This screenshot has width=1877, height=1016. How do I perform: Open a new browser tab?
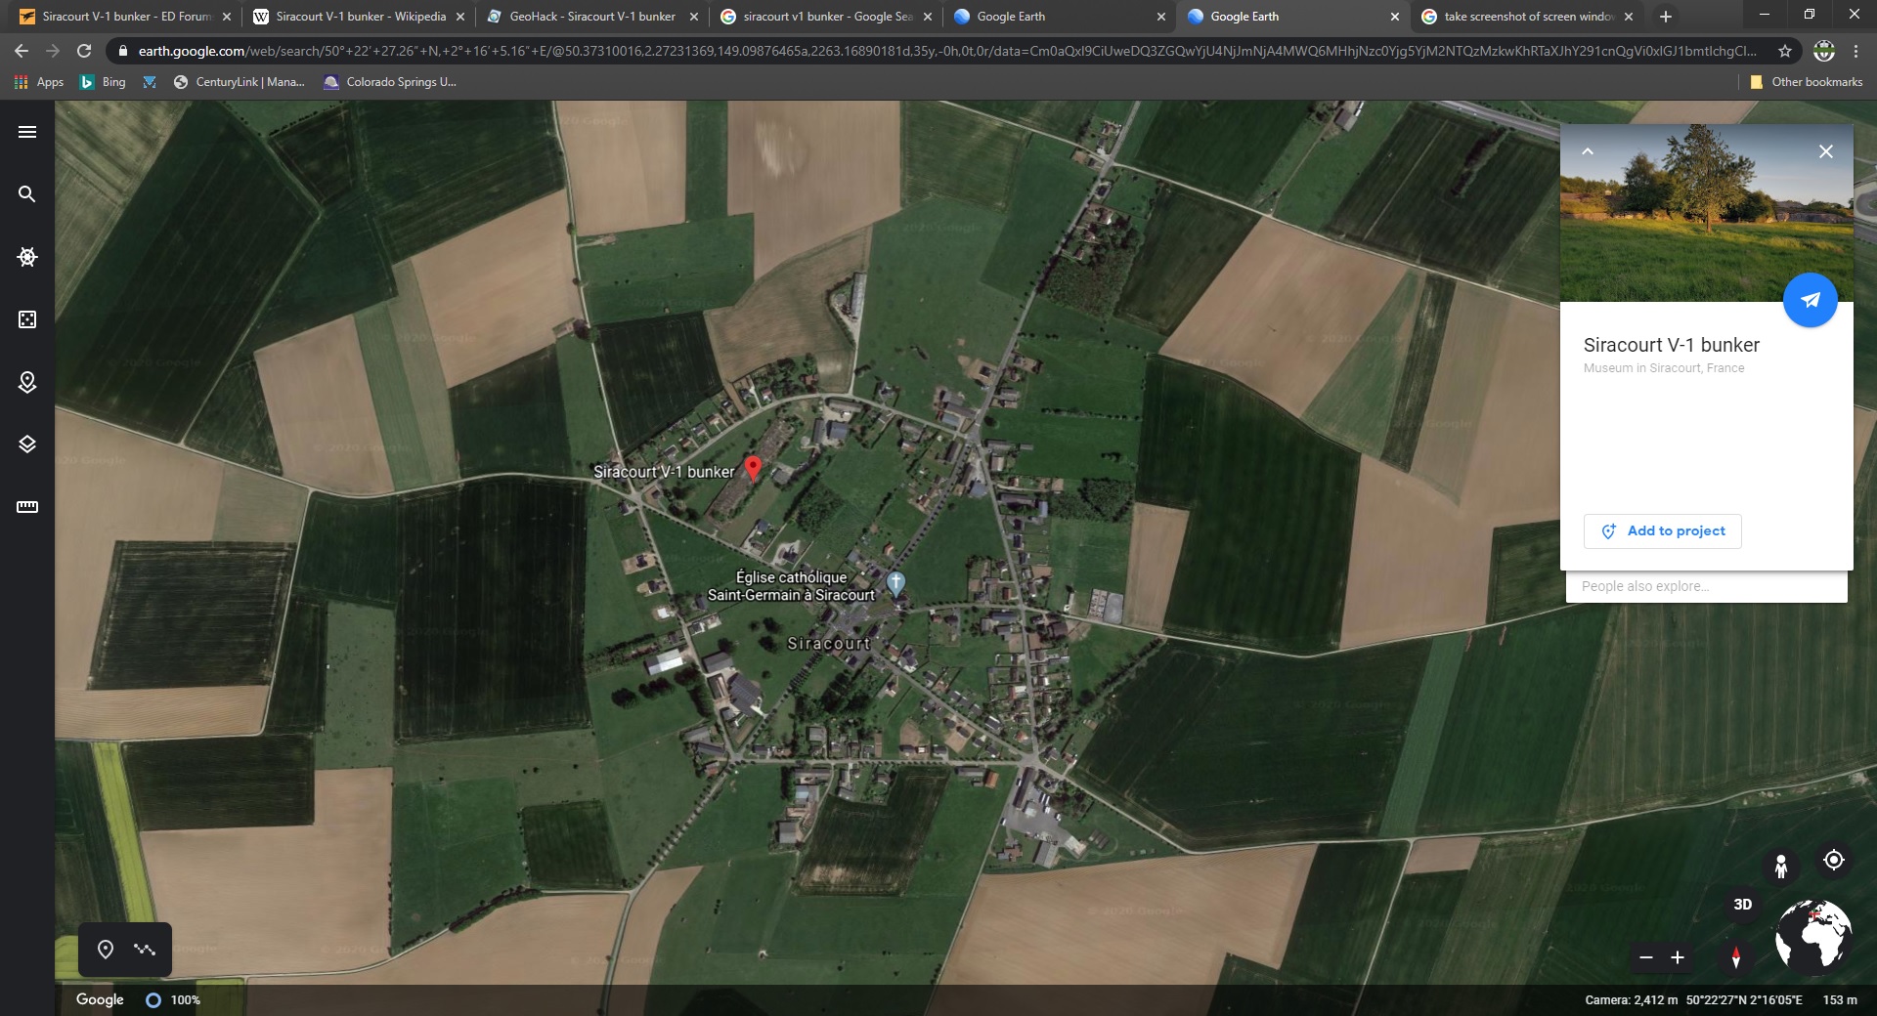click(x=1666, y=17)
